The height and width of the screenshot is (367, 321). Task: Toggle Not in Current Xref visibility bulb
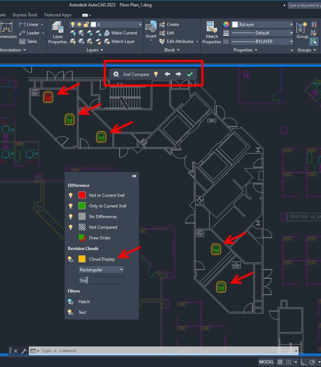[71, 195]
